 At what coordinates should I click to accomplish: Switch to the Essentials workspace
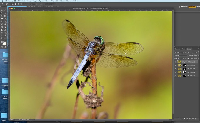pyautogui.click(x=184, y=7)
